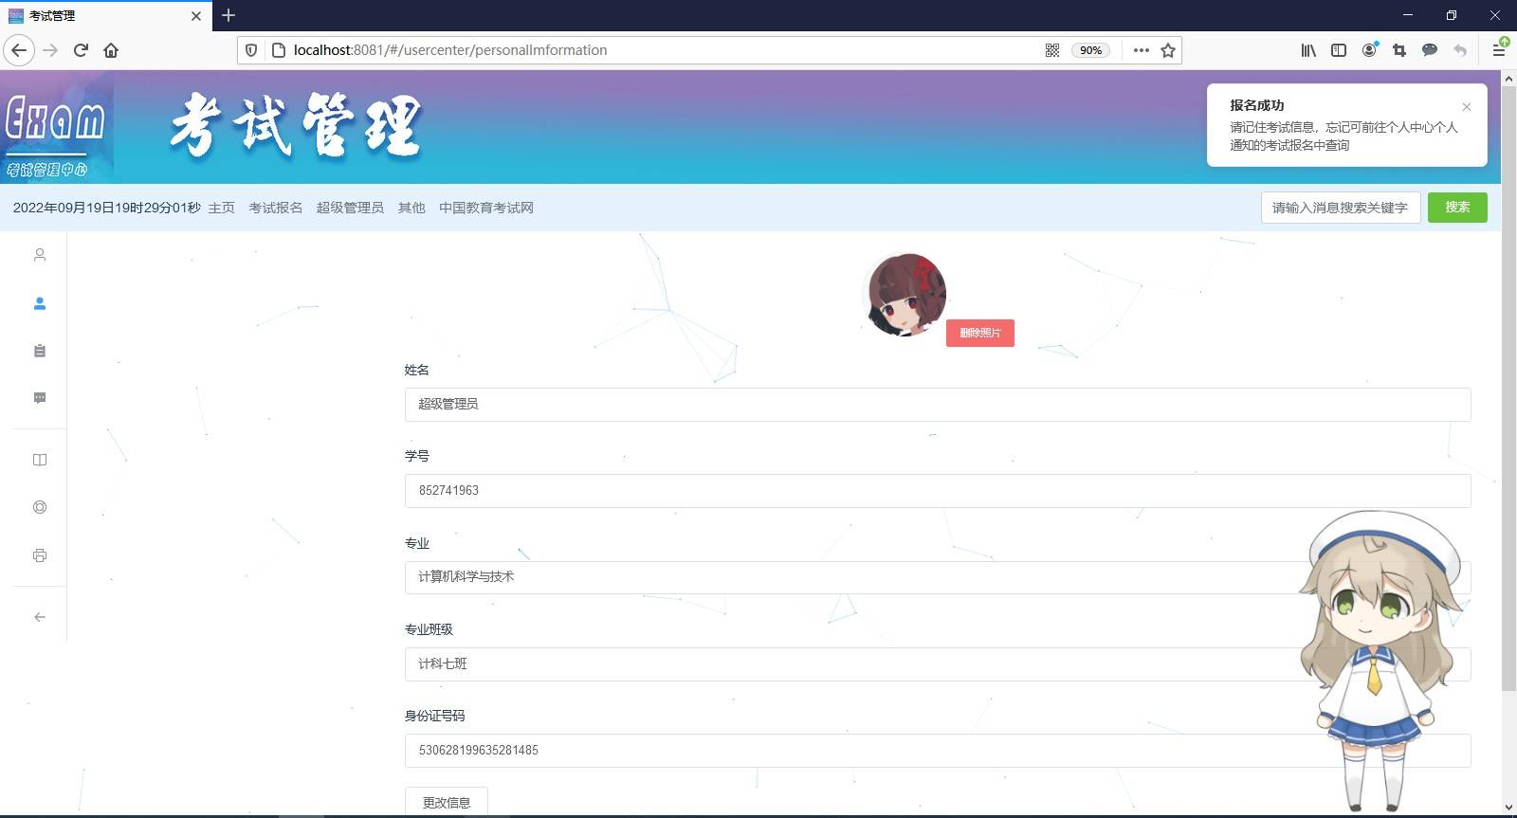Click the 姓名 input field

coord(938,404)
